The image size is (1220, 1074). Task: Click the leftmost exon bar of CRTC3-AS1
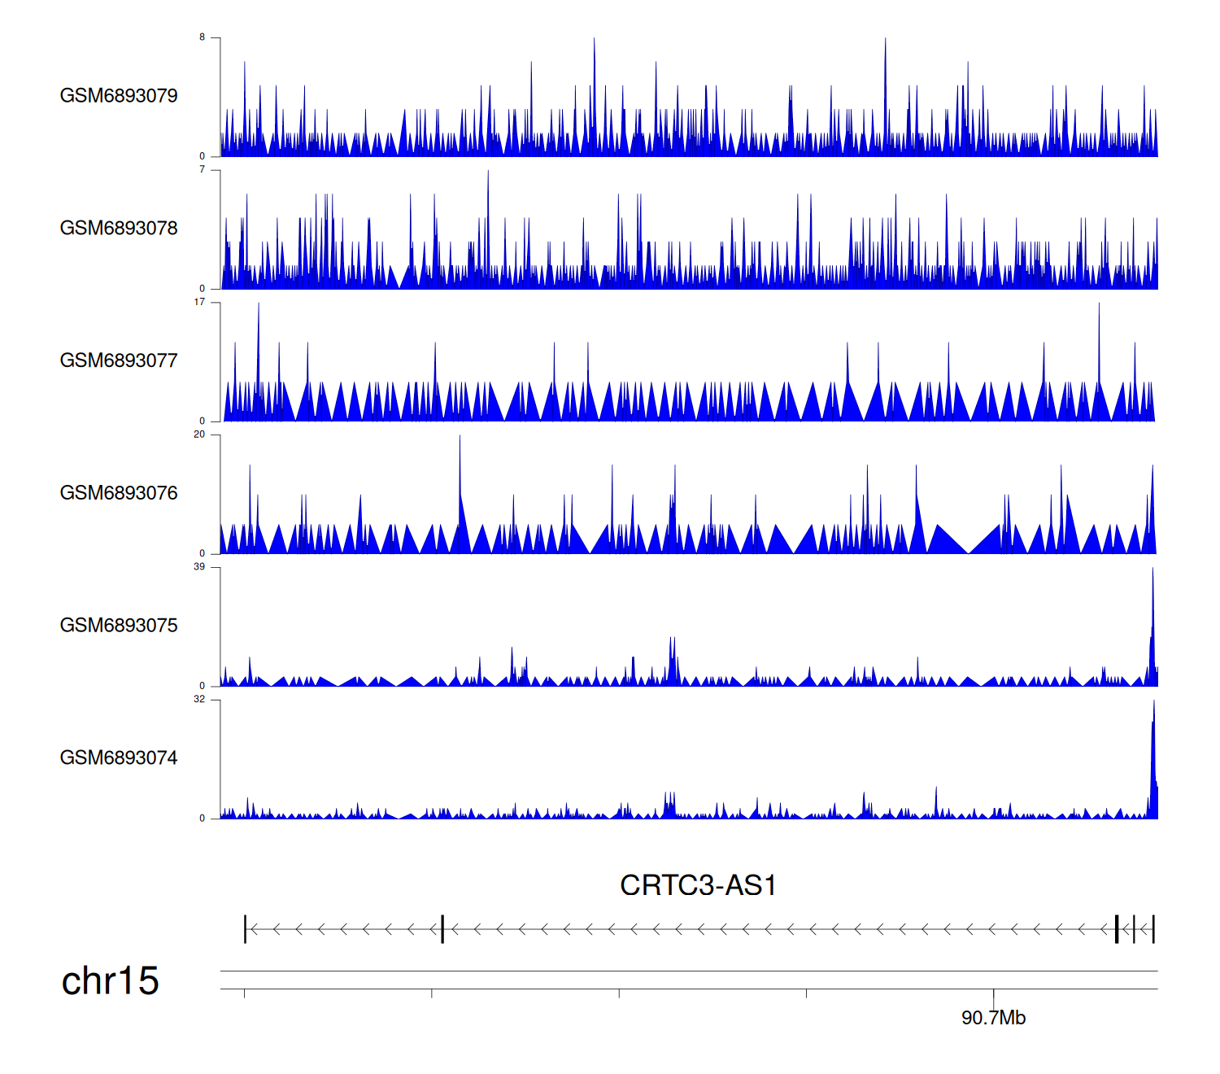(245, 929)
